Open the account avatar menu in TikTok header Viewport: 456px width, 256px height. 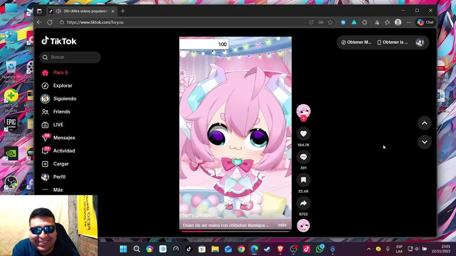tap(420, 42)
